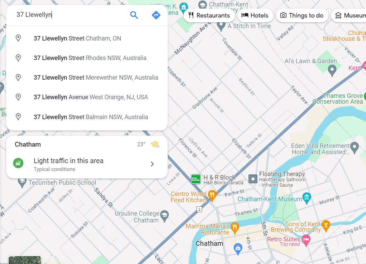This screenshot has width=366, height=264.
Task: Filter map by Restaurants chip
Action: point(209,15)
